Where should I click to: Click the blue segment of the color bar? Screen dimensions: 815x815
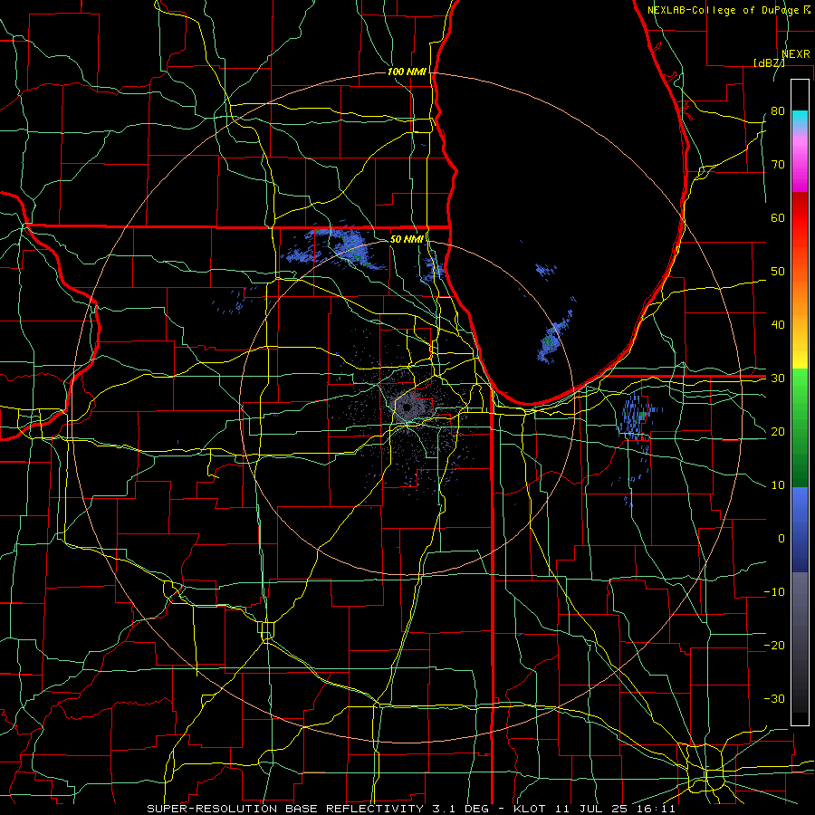pos(800,529)
